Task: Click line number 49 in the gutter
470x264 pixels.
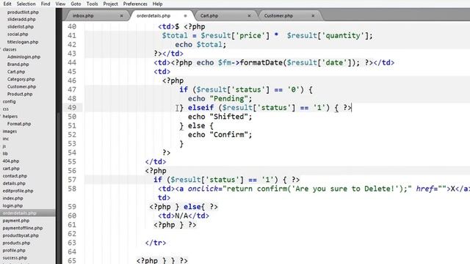Action: coord(72,108)
